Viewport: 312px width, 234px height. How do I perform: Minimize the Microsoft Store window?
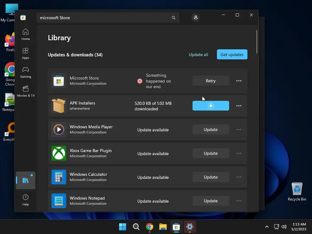tap(223, 15)
